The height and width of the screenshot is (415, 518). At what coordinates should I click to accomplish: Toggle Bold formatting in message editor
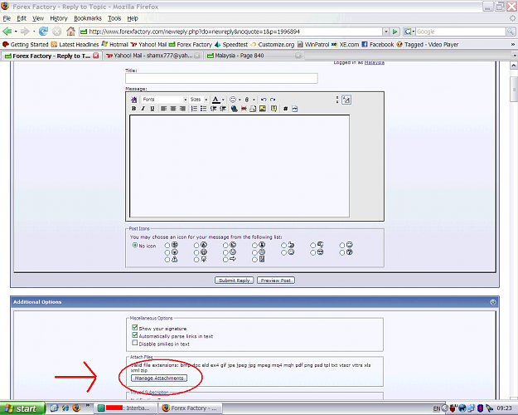(x=133, y=109)
